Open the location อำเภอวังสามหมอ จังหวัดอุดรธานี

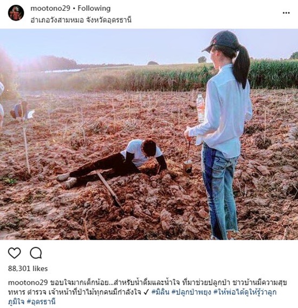pos(81,20)
